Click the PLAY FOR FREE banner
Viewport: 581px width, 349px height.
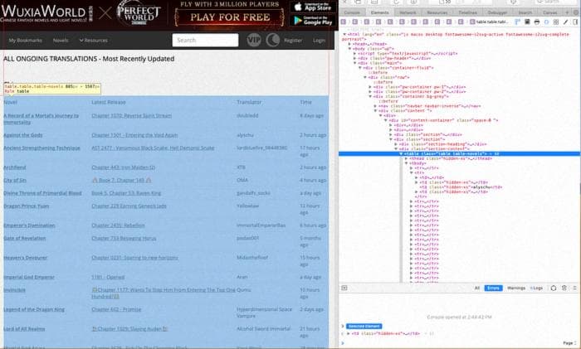coord(229,17)
